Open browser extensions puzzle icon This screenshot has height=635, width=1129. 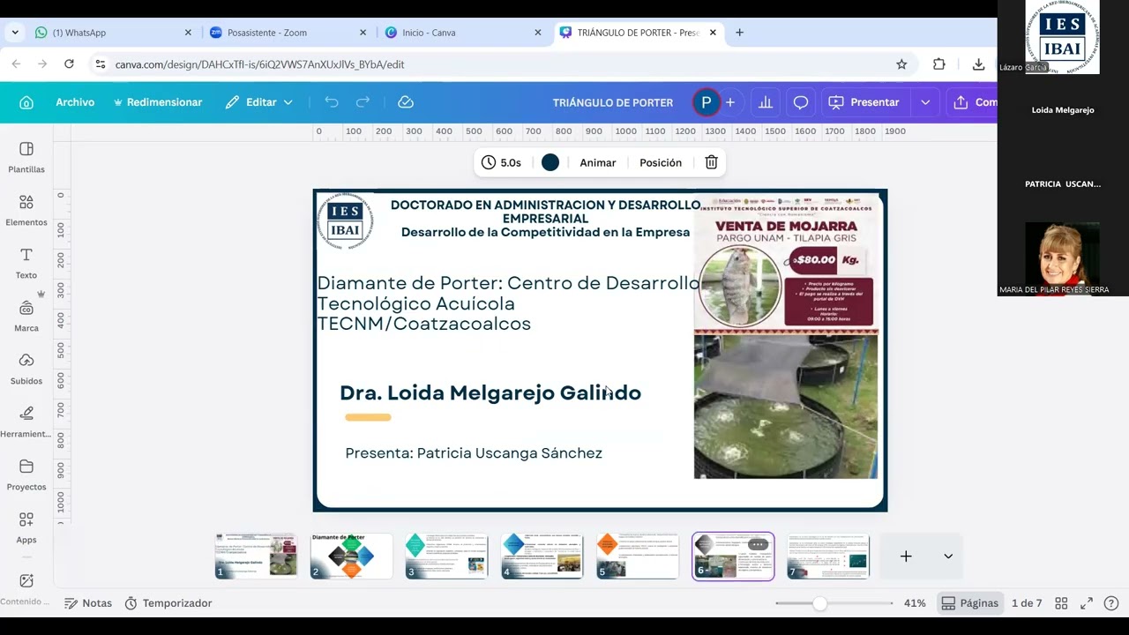coord(938,64)
